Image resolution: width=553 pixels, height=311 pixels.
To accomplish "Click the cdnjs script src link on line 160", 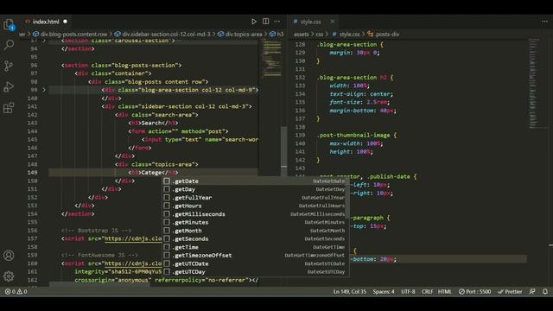I will (x=133, y=263).
